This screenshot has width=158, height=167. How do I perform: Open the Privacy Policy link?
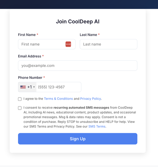[91, 99]
